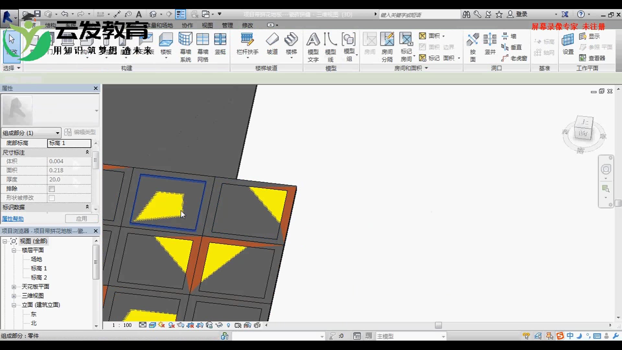Select the 楼板 (Floor) tool
Image resolution: width=622 pixels, height=350 pixels.
click(166, 44)
